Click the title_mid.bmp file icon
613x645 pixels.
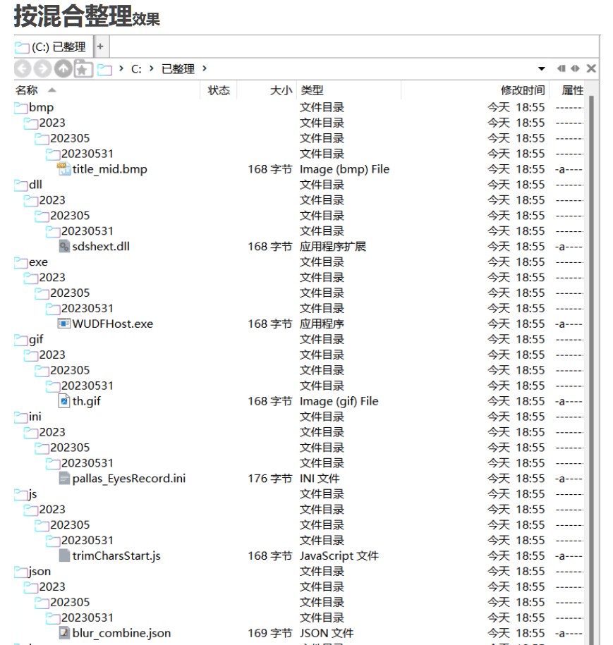(x=63, y=169)
